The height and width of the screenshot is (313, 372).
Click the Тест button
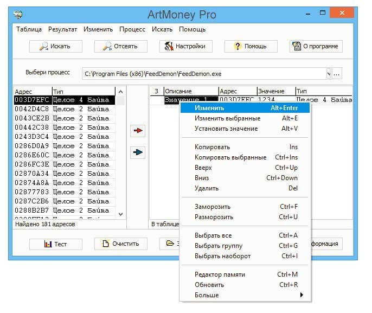56,244
